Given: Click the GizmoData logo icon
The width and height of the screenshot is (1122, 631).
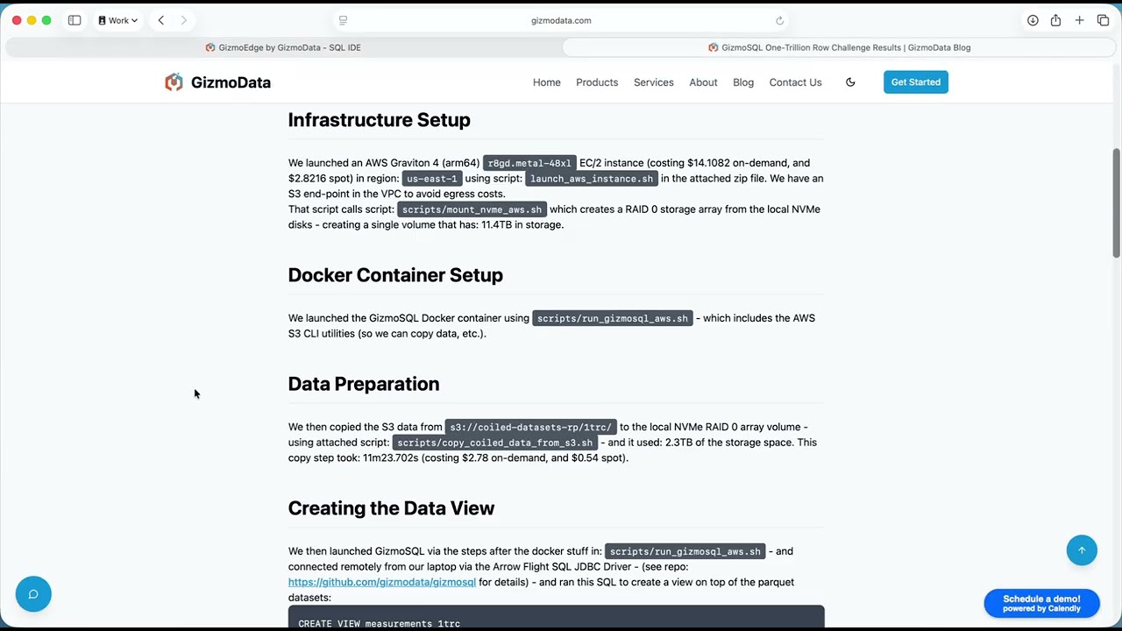Looking at the screenshot, I should tap(174, 82).
